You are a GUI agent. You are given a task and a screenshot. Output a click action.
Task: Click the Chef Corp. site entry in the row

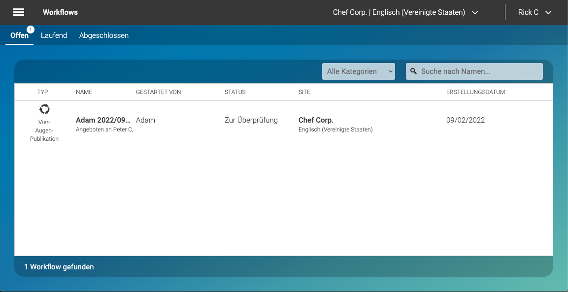pos(315,120)
